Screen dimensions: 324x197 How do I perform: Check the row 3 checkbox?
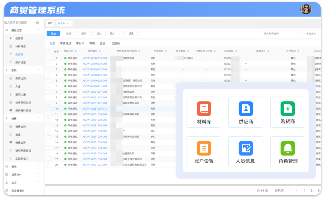48,69
